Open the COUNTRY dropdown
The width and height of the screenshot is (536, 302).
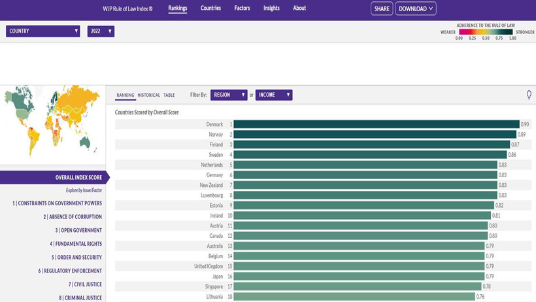coord(42,31)
